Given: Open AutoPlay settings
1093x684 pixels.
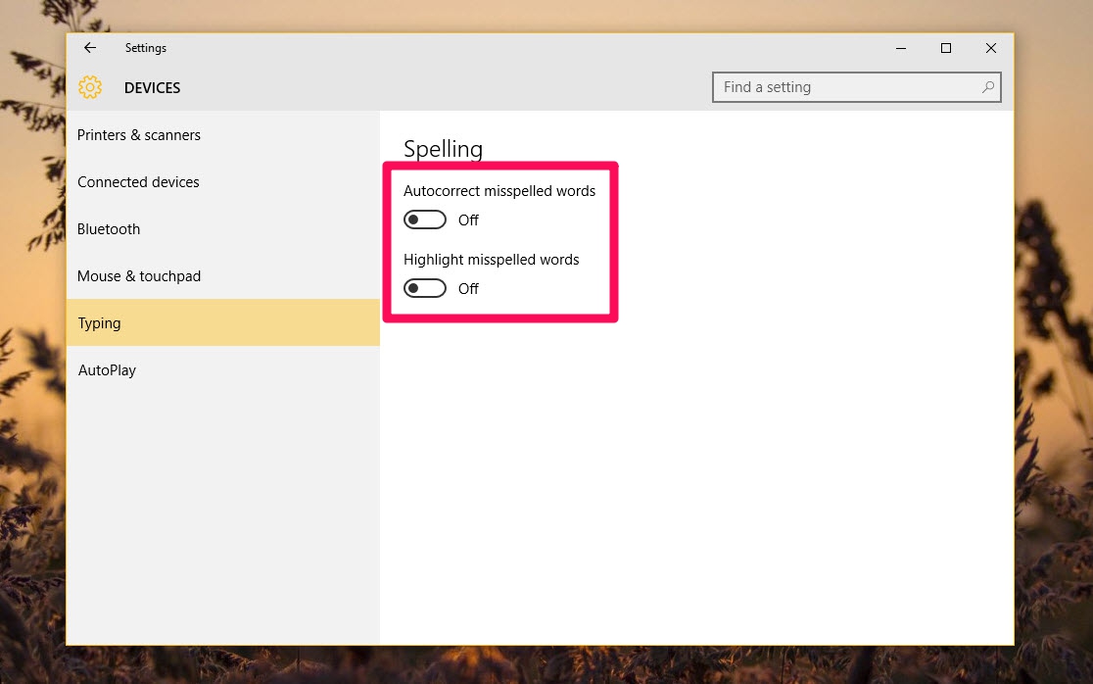Looking at the screenshot, I should (x=223, y=370).
